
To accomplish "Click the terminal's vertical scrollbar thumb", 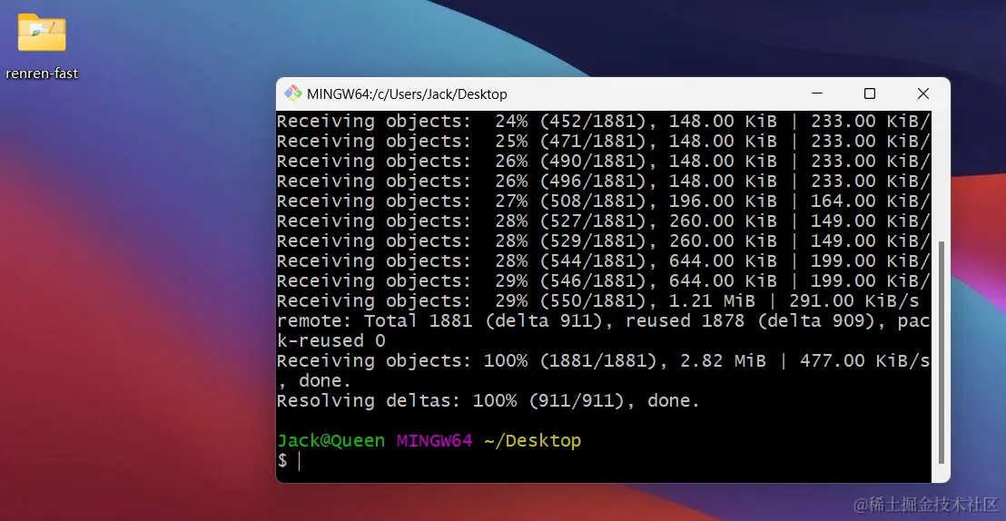I will [x=942, y=351].
